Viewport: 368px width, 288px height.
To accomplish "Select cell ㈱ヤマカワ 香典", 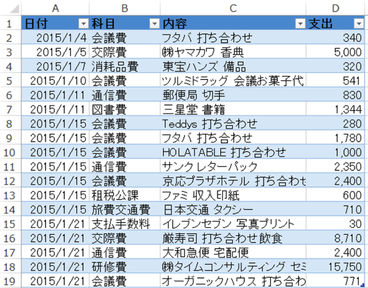I will click(x=233, y=52).
